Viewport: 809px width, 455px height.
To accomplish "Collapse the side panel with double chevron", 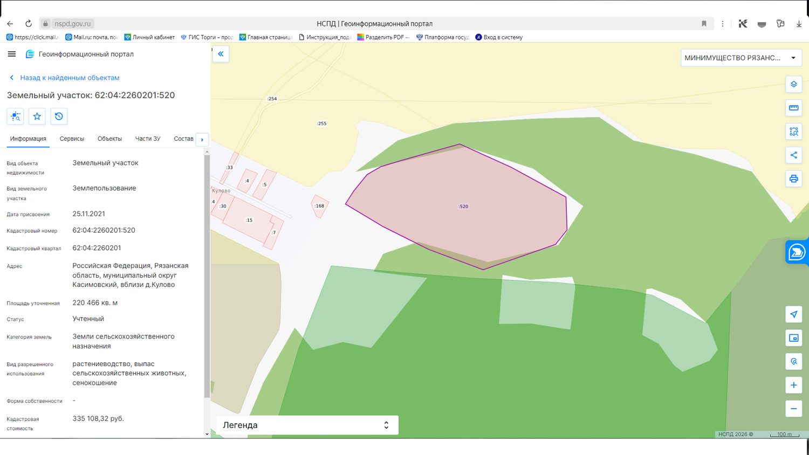I will coord(221,54).
